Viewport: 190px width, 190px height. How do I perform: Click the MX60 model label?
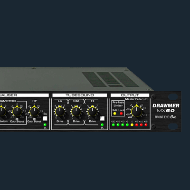pyautogui.click(x=166, y=111)
